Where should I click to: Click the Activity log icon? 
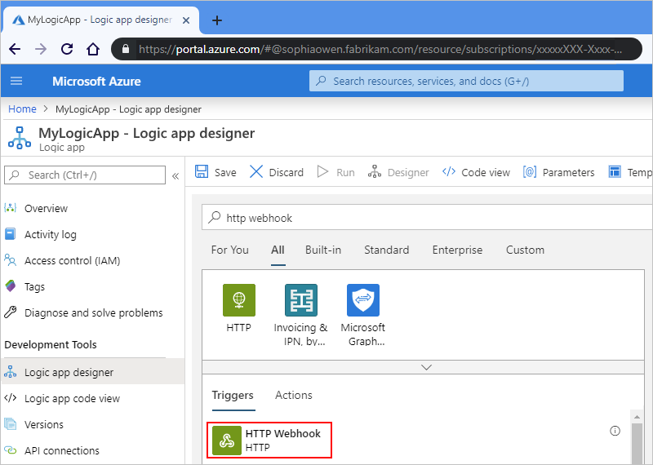pyautogui.click(x=11, y=234)
